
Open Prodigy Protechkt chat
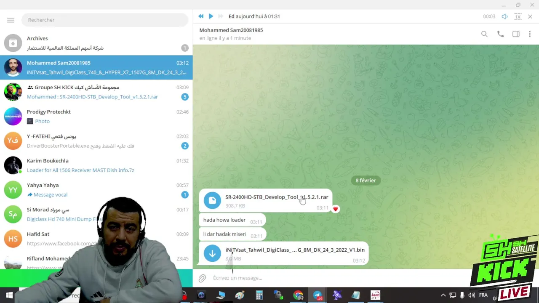[96, 116]
